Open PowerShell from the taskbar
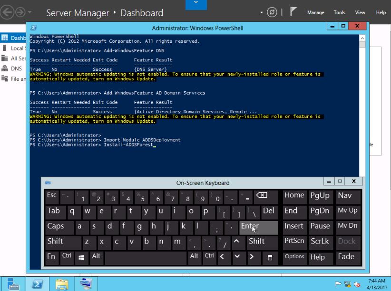Image resolution: width=391 pixels, height=291 pixels. tap(38, 284)
